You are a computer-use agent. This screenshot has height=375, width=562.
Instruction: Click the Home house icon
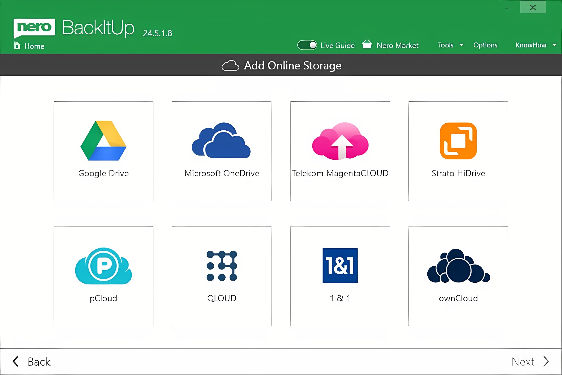17,45
